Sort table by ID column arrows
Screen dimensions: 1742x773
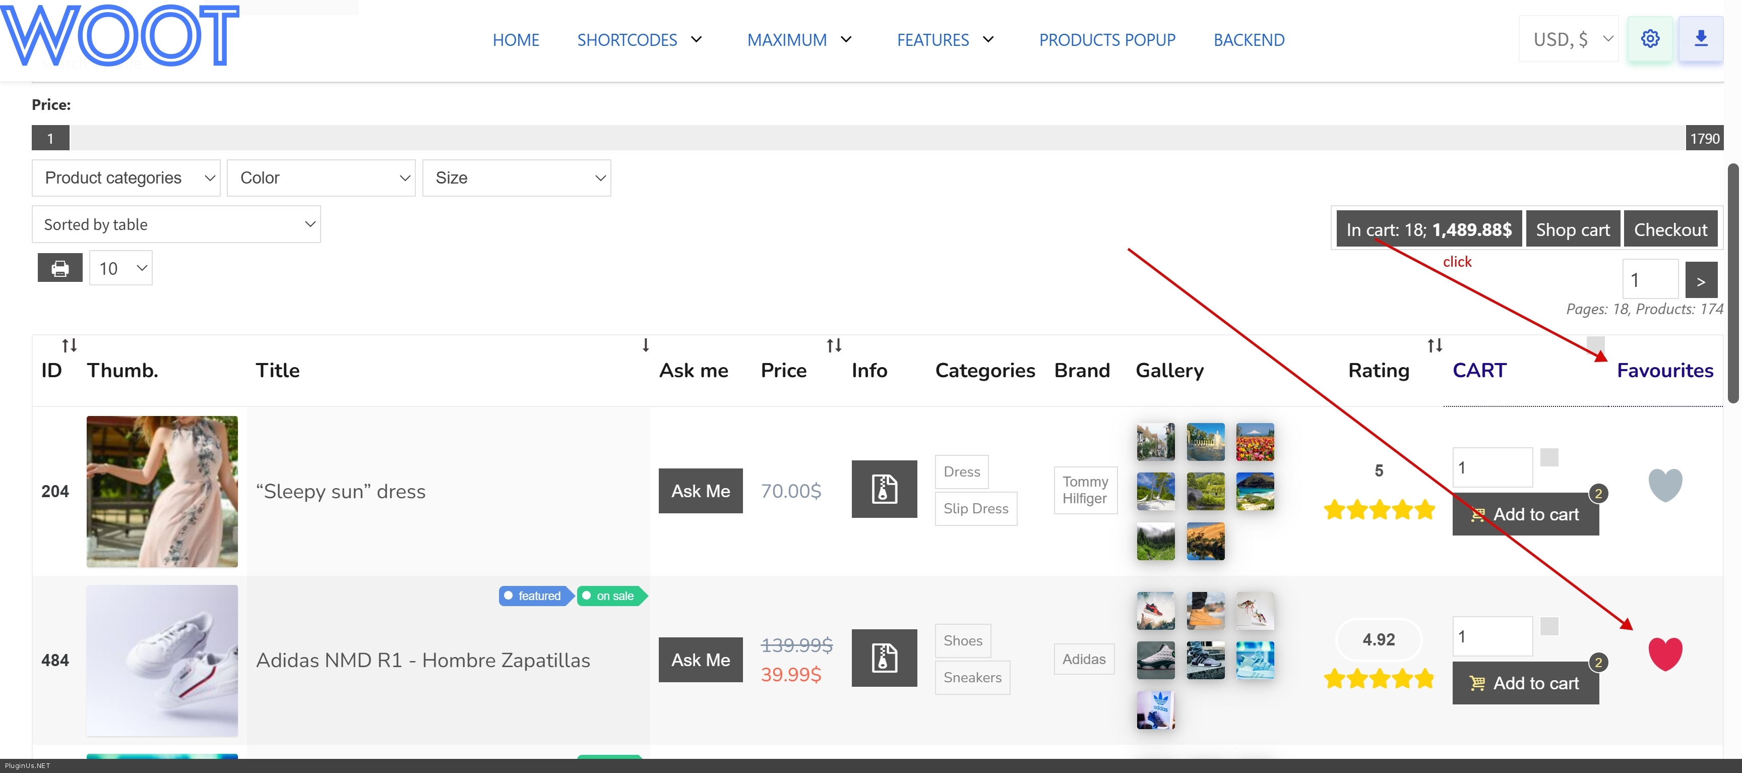(69, 345)
